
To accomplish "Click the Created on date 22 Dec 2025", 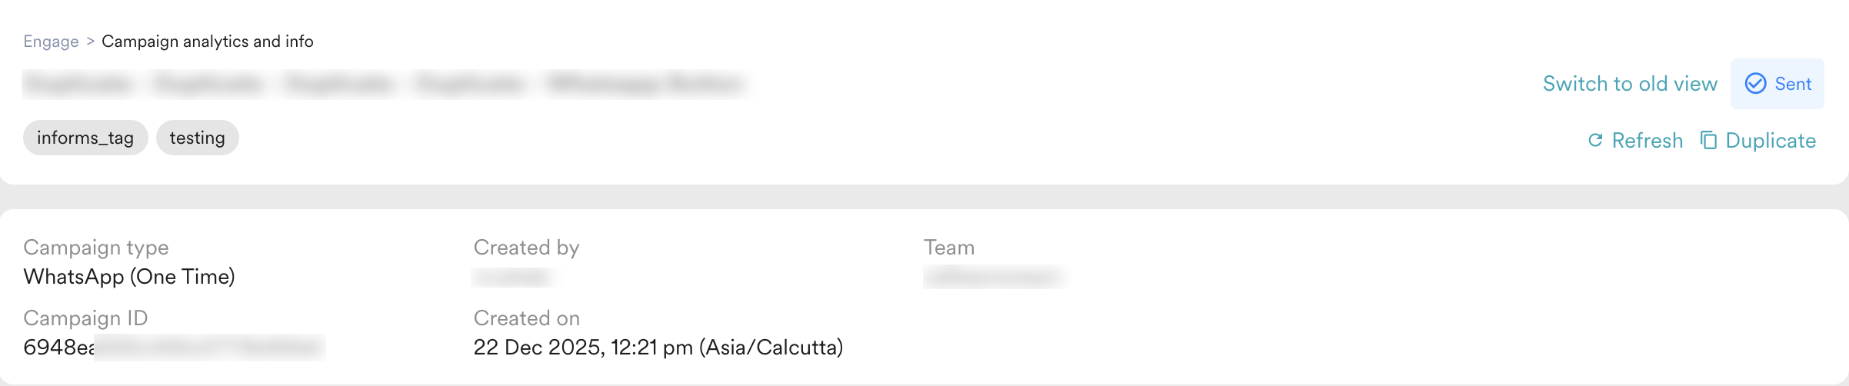I will click(658, 348).
